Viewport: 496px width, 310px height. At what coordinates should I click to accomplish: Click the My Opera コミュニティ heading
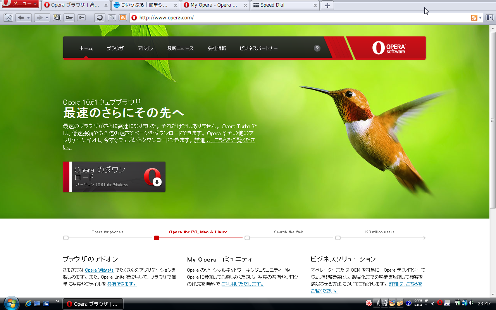pyautogui.click(x=220, y=259)
